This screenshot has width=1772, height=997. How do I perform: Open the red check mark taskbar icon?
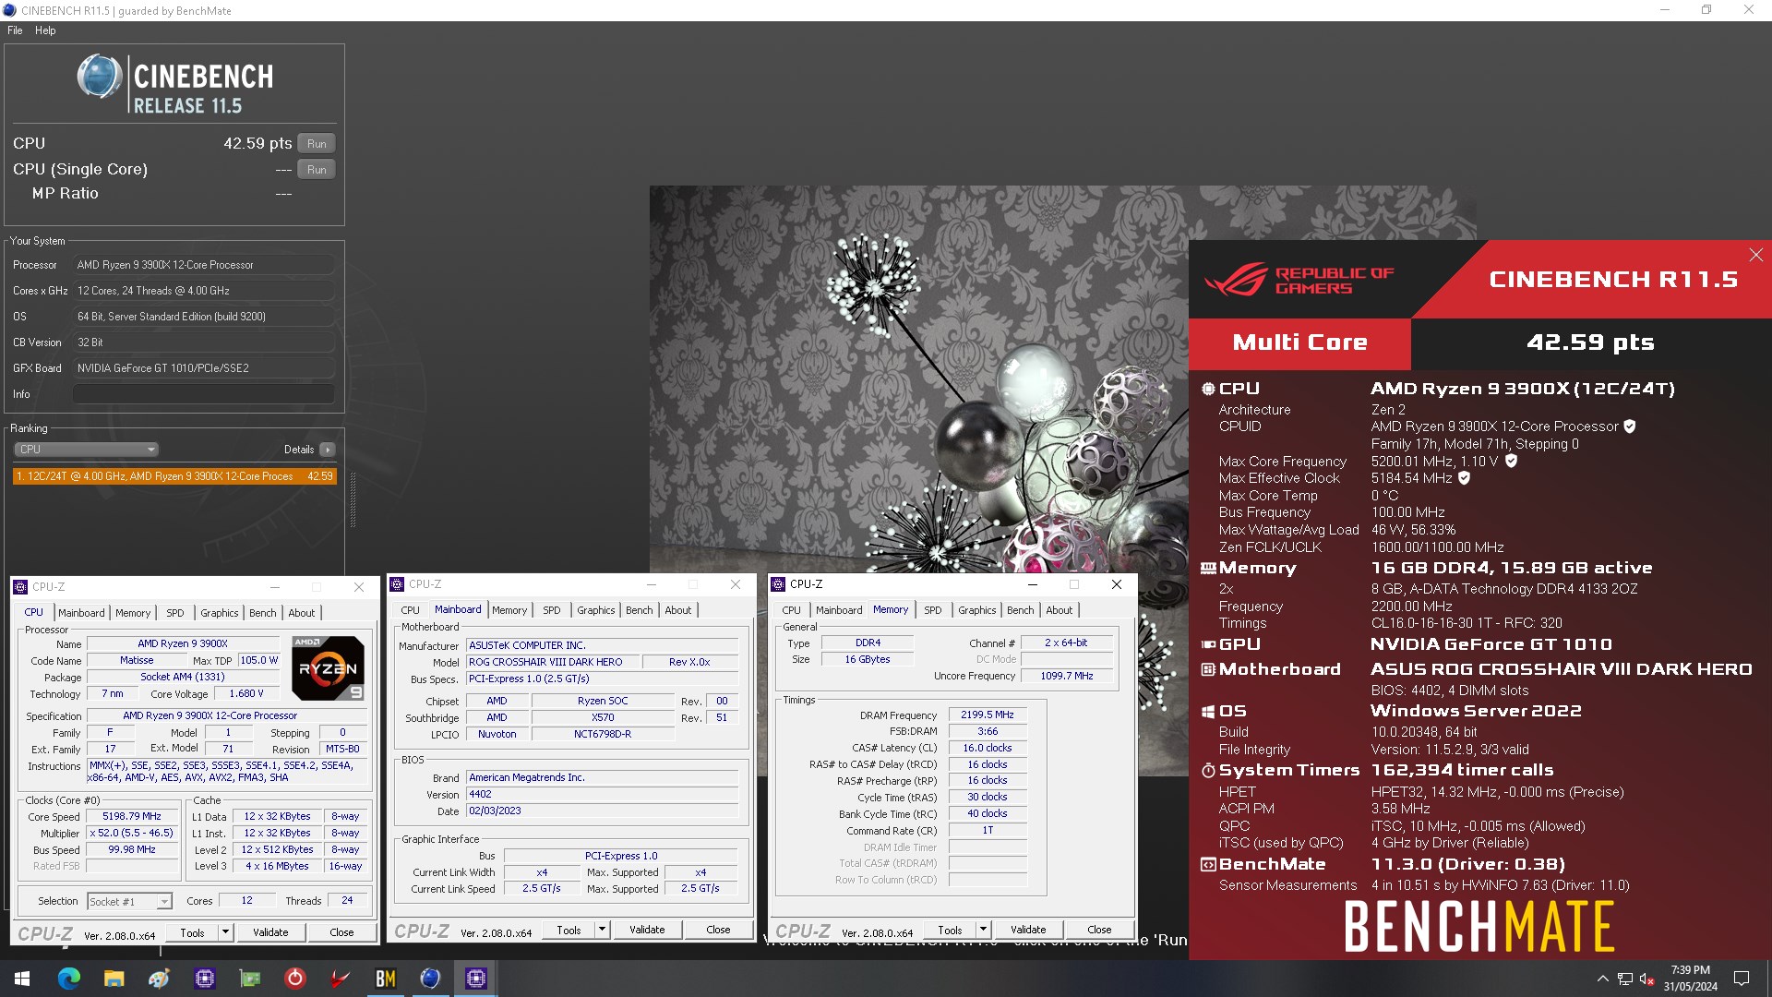[341, 979]
